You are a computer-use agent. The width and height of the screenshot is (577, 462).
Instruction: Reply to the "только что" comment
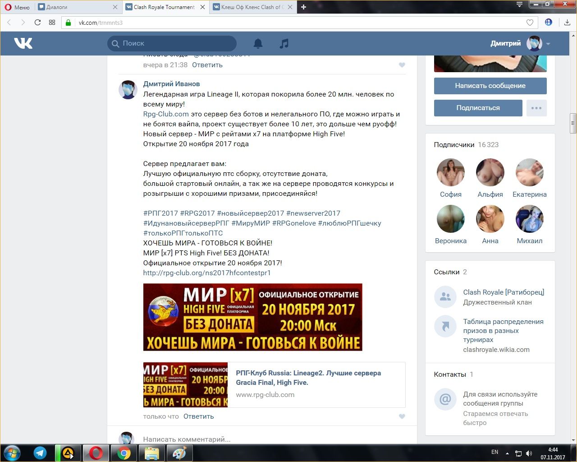[x=198, y=416]
